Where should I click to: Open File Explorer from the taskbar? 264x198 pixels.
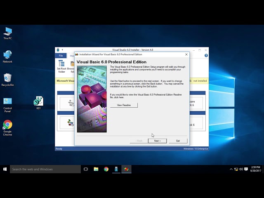pos(96,169)
